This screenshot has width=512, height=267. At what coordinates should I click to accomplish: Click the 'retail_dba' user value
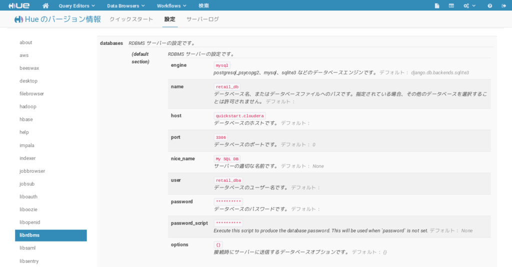tap(228, 181)
